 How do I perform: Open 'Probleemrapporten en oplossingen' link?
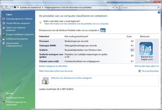[16, 103]
